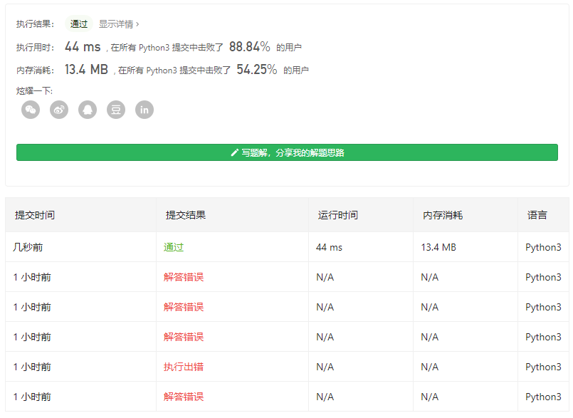
Task: Open 显示详情 details link
Action: (116, 24)
